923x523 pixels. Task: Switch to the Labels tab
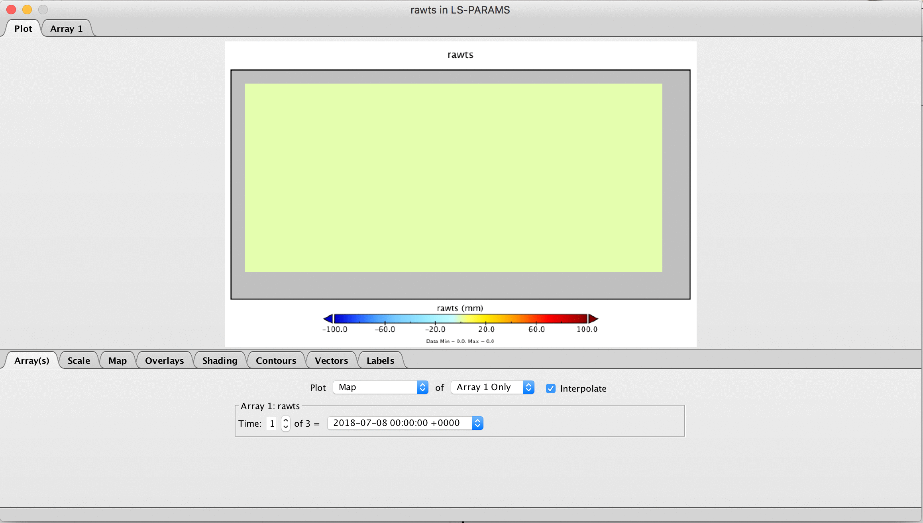point(380,360)
